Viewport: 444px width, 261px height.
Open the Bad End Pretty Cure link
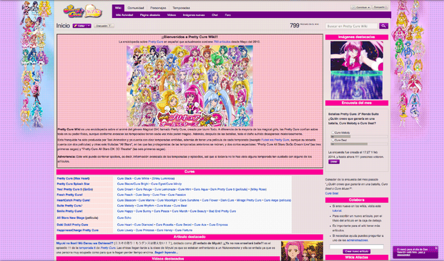click(222, 211)
